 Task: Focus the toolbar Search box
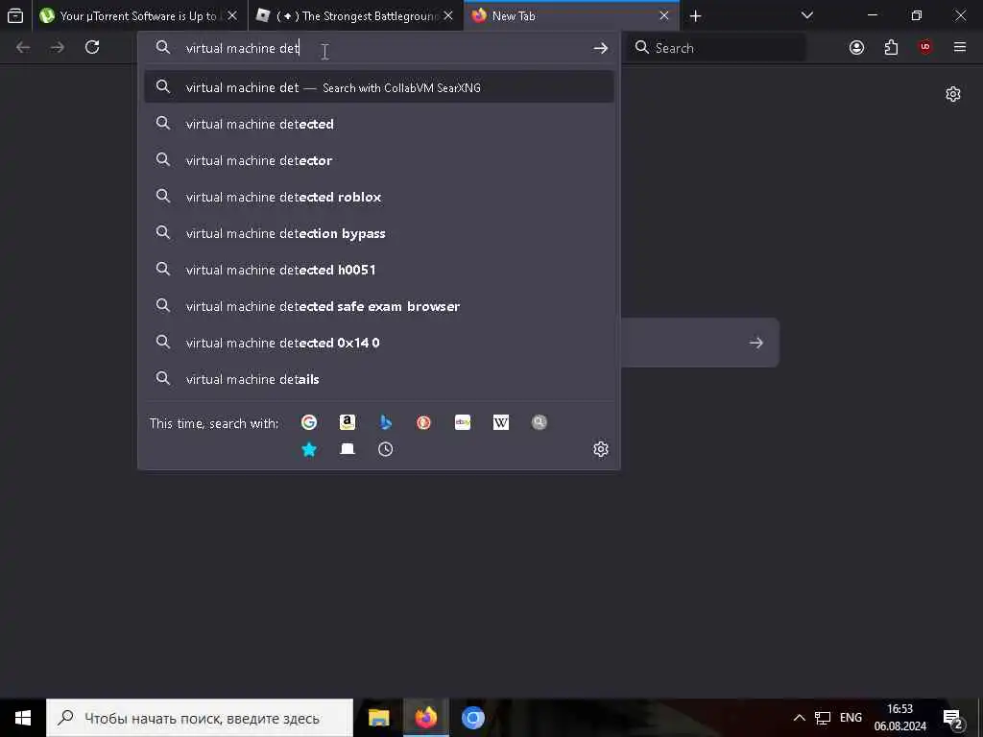pyautogui.click(x=718, y=48)
